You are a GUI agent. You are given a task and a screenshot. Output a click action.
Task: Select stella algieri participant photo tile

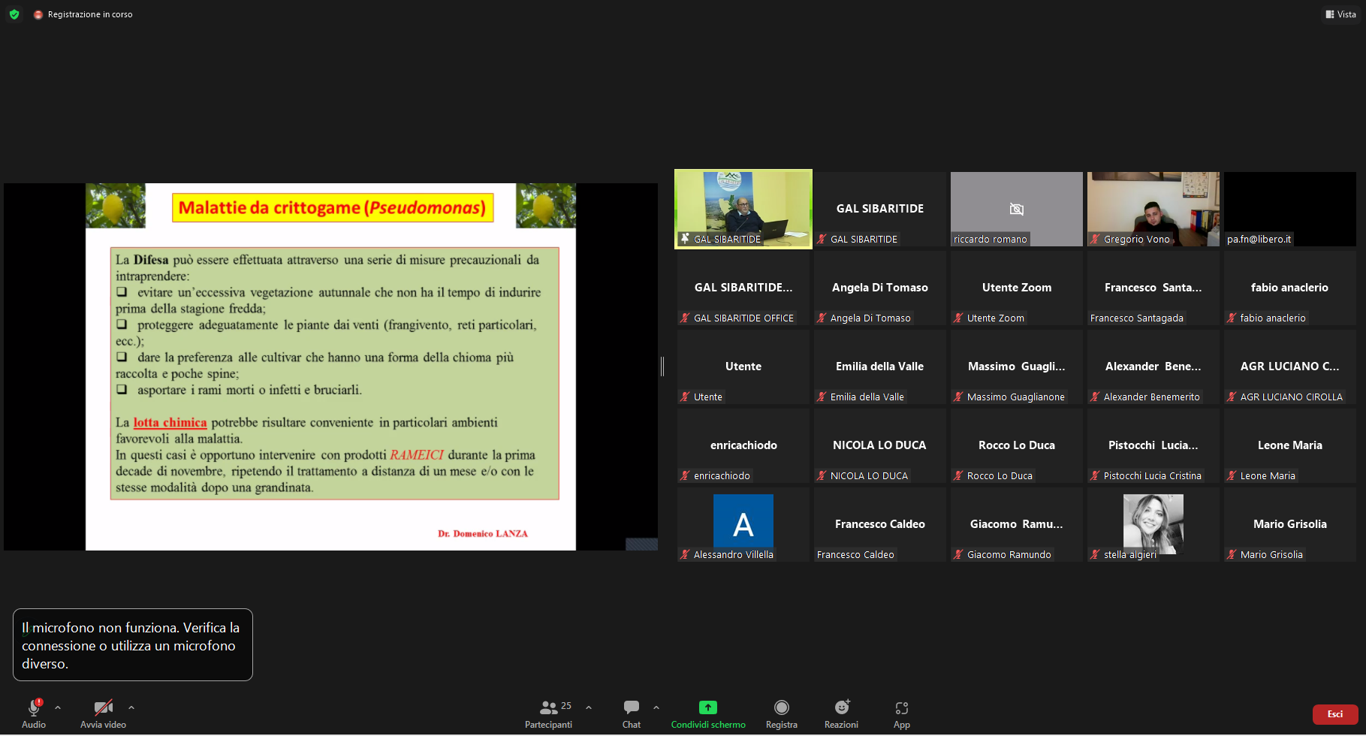pyautogui.click(x=1153, y=524)
